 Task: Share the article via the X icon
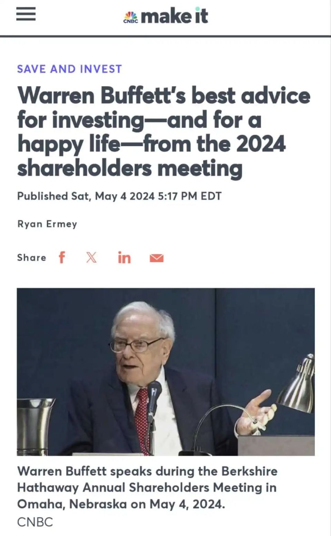click(x=91, y=257)
